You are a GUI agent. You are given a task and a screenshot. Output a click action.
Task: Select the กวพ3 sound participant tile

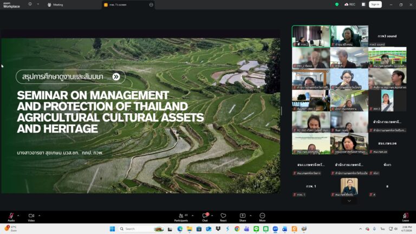387,36
